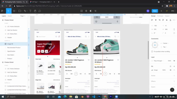Select the Comment tool
177x99 pixels.
40,11
